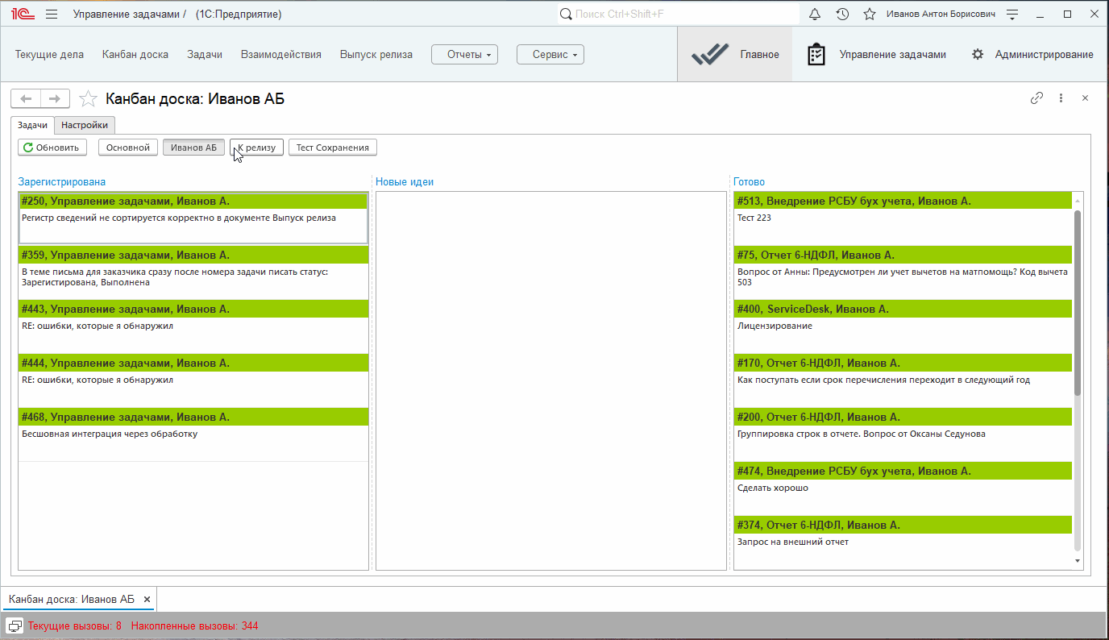Select task card #443 Управление задачами
This screenshot has width=1109, height=640.
pyautogui.click(x=193, y=326)
